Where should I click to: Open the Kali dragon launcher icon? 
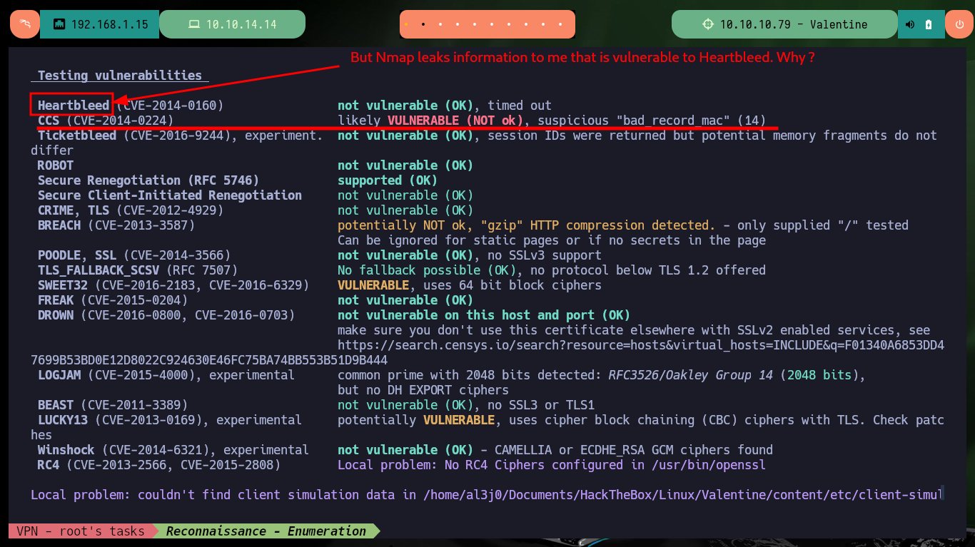[x=25, y=24]
